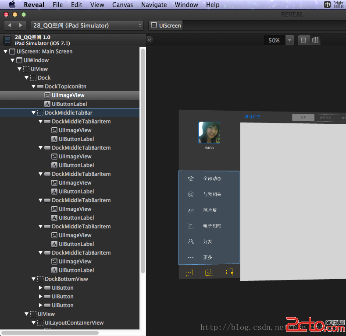The image size is (346, 336).
Task: Click the @ icon for 与我相关
Action: tap(191, 194)
